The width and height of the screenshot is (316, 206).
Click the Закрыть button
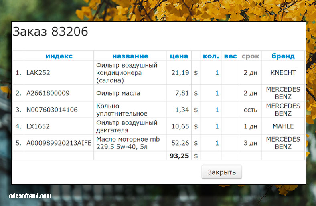point(221,172)
